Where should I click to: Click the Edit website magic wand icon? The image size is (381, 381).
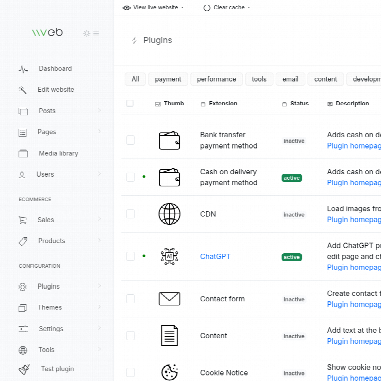[23, 90]
